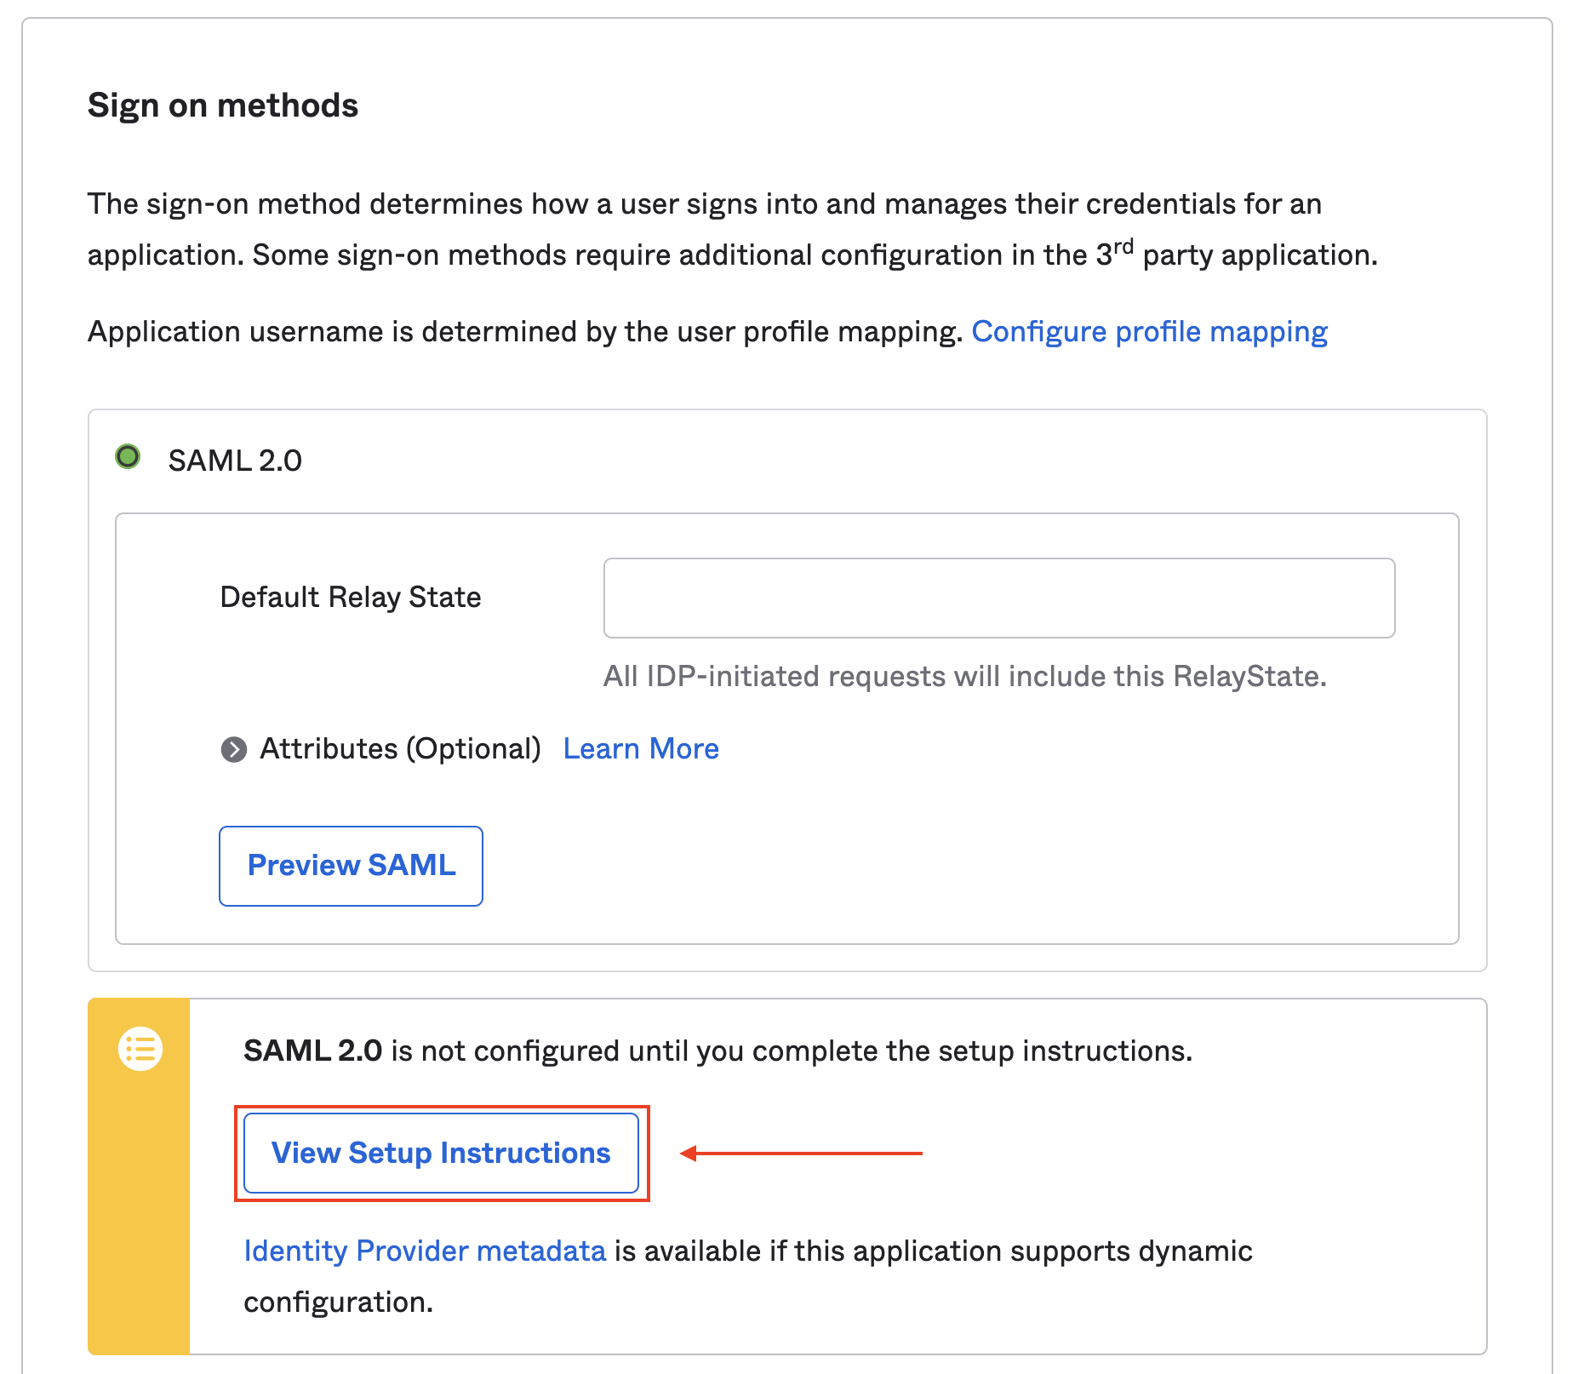Screen dimensions: 1578x1374
Task: Click the IDP-initiated requests RelayState hint text
Action: pos(964,676)
